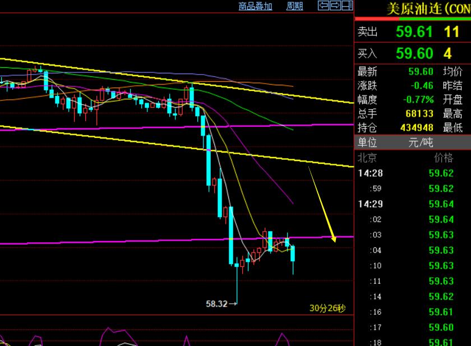Click the long-wick candle above 58.32
The width and height of the screenshot is (471, 346).
237,281
